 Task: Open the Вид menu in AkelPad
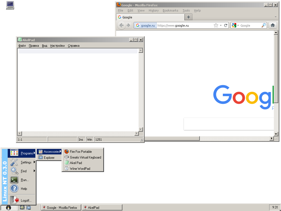44,46
